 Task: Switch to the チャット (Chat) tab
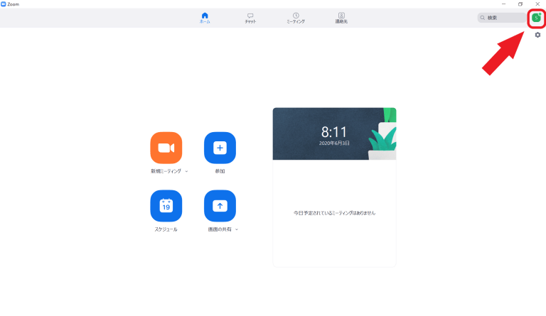(250, 18)
